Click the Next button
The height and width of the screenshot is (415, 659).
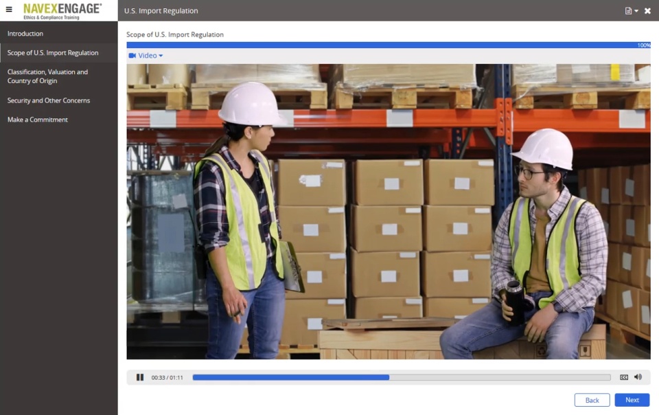(632, 400)
